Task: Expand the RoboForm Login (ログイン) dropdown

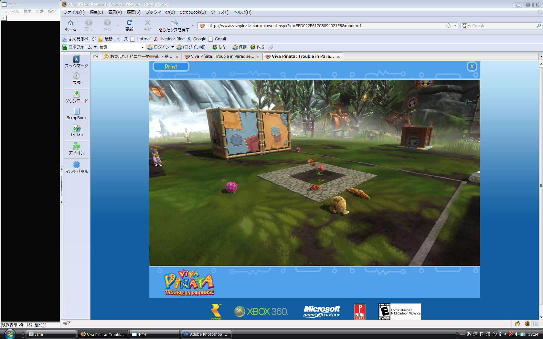Action: coord(173,47)
